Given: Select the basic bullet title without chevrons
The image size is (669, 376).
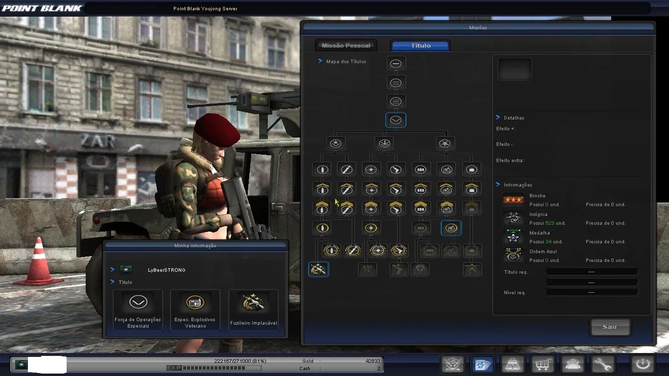Looking at the screenshot, I should pyautogui.click(x=322, y=169).
